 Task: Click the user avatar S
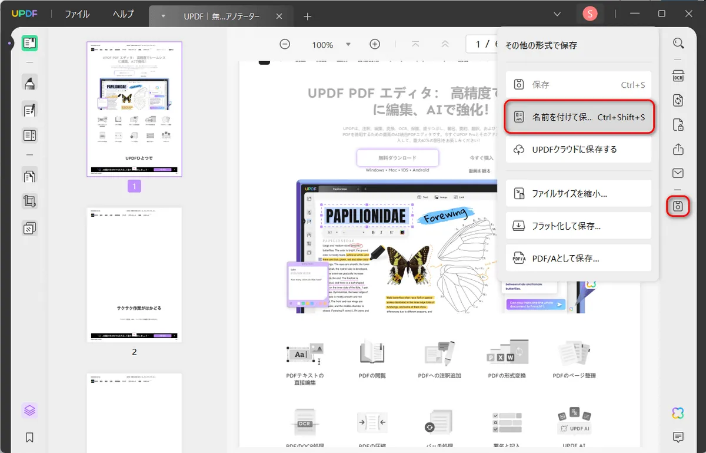pyautogui.click(x=590, y=14)
